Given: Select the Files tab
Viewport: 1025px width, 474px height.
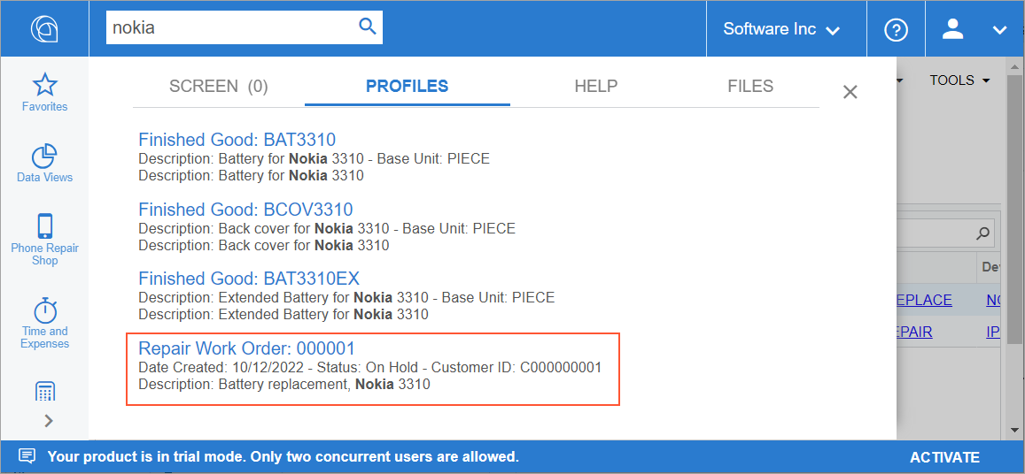Looking at the screenshot, I should pos(749,87).
